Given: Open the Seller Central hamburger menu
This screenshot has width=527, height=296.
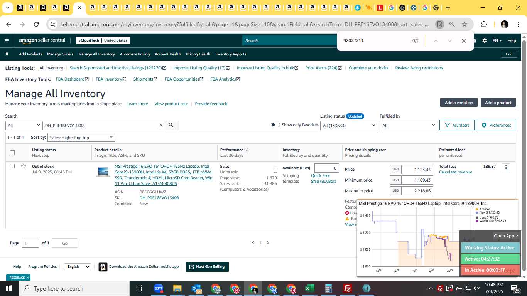Looking at the screenshot, I should 7,40.
